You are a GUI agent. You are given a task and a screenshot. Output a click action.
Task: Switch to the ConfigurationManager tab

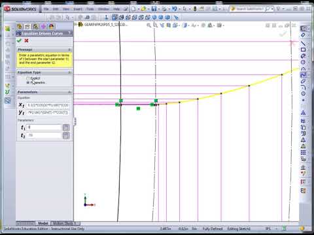coord(35,27)
